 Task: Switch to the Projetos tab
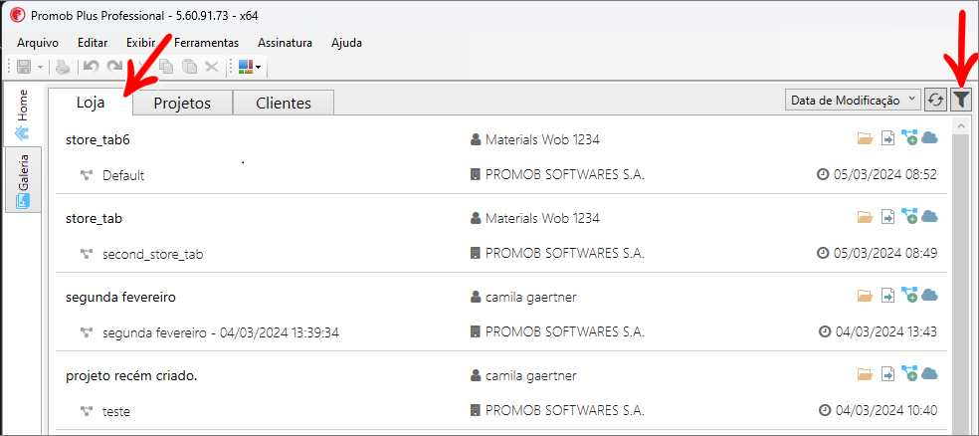coord(182,104)
